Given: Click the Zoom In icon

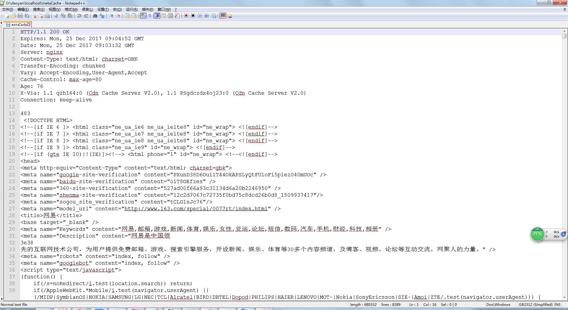Looking at the screenshot, I should click(x=111, y=16).
